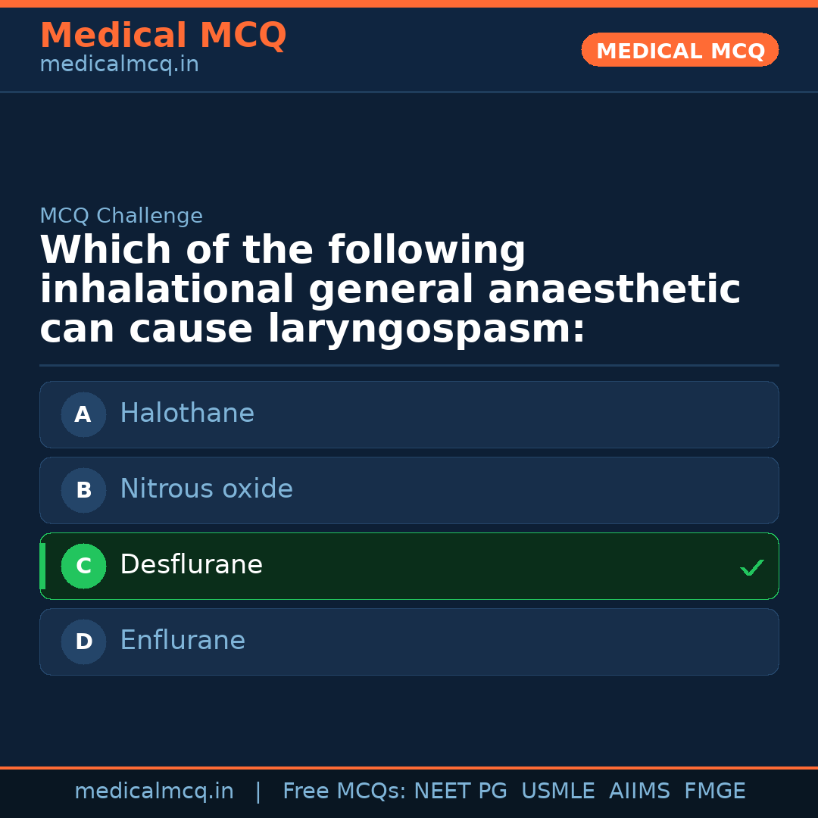Click the NEET PG label in the footer
Image resolution: width=818 pixels, height=818 pixels.
click(x=460, y=791)
